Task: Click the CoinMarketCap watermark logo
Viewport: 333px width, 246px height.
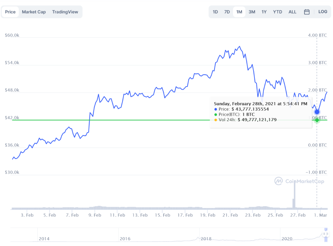Action: tap(299, 181)
